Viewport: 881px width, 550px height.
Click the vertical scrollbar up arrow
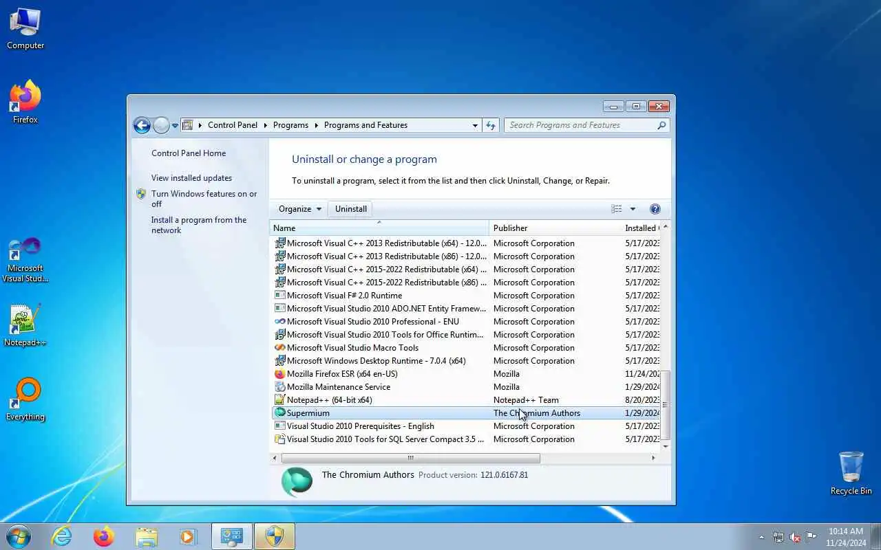pos(665,227)
